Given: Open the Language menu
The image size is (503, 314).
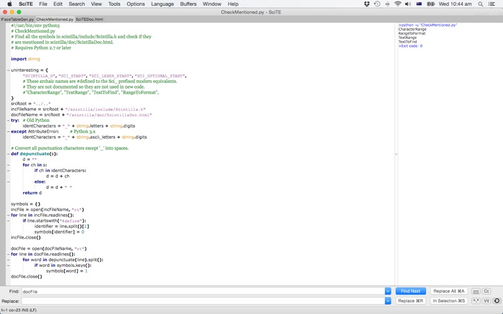Looking at the screenshot, I should (162, 4).
